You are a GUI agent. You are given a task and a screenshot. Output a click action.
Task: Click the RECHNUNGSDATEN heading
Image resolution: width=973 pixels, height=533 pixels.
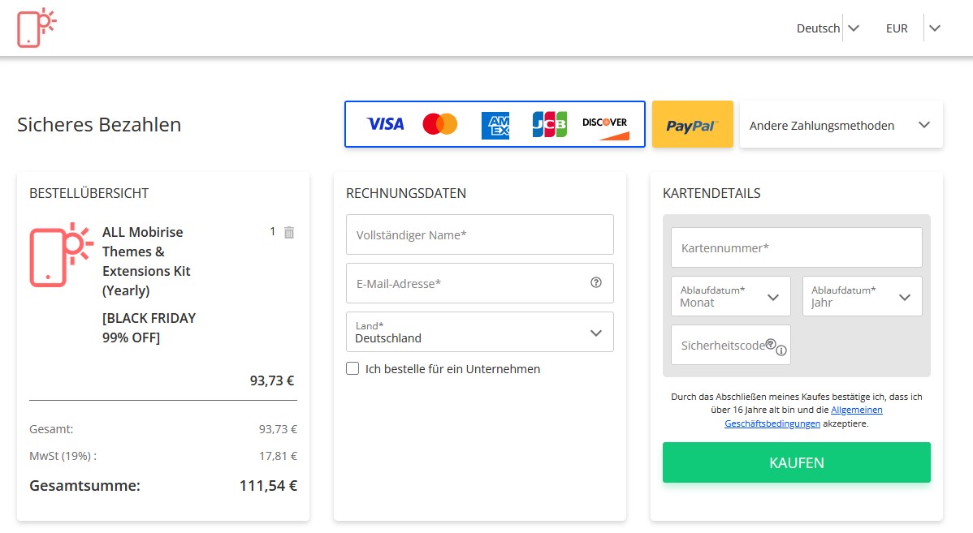point(406,193)
